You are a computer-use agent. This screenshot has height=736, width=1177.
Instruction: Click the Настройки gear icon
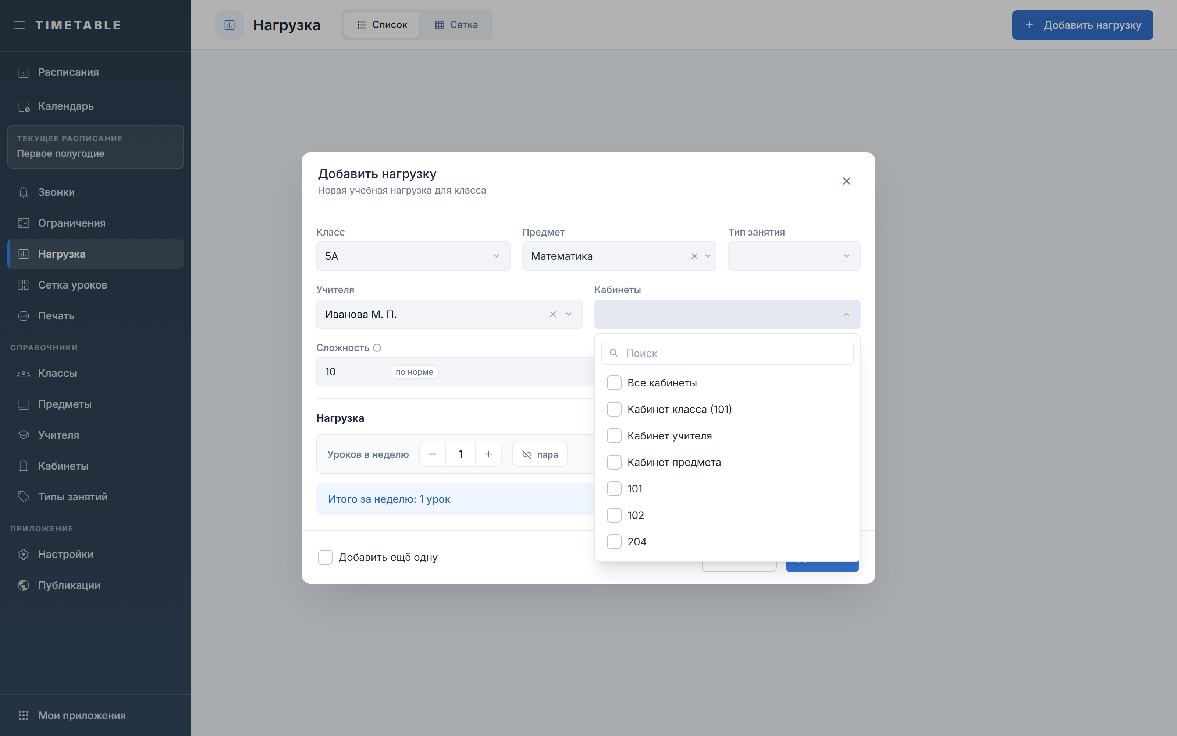(x=23, y=554)
